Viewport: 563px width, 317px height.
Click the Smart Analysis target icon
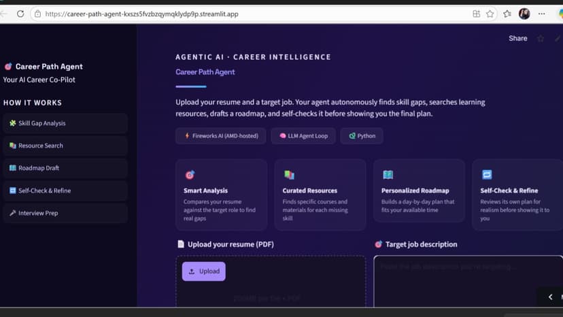coord(190,175)
